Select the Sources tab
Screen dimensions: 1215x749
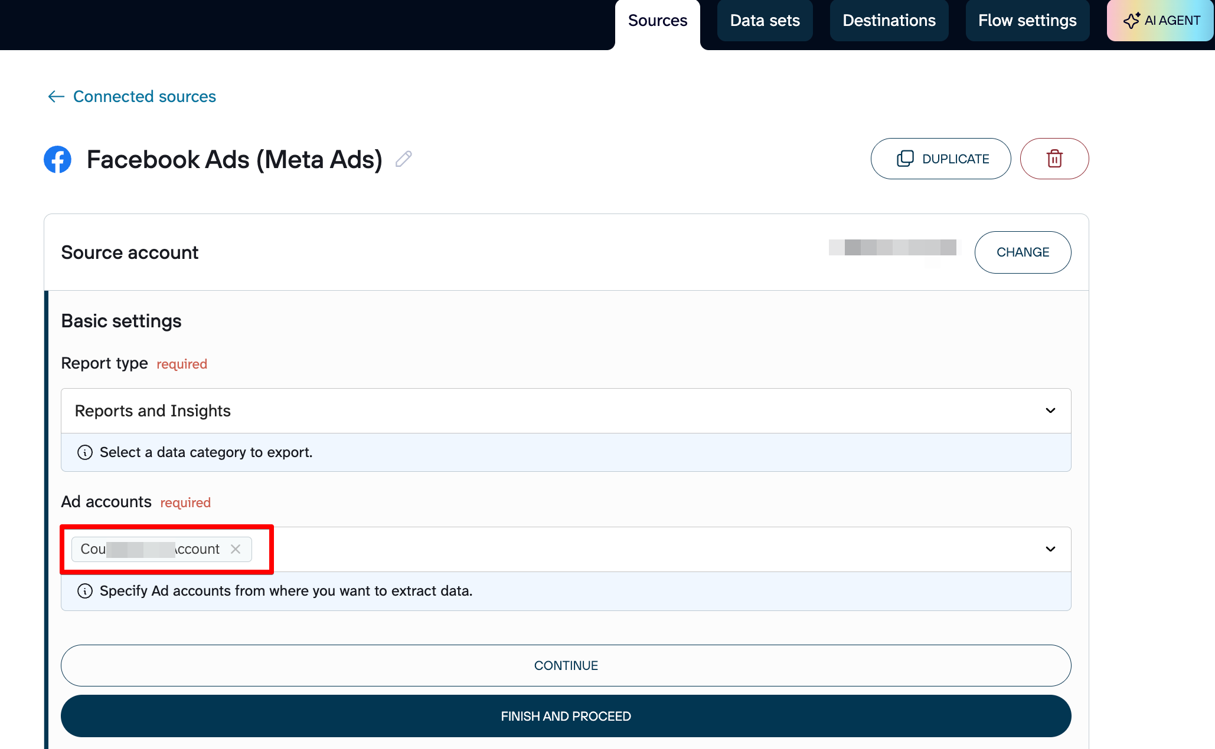point(657,21)
